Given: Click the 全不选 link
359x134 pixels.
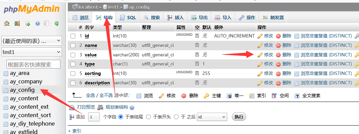Looking at the screenshot, I should pos(106,96).
